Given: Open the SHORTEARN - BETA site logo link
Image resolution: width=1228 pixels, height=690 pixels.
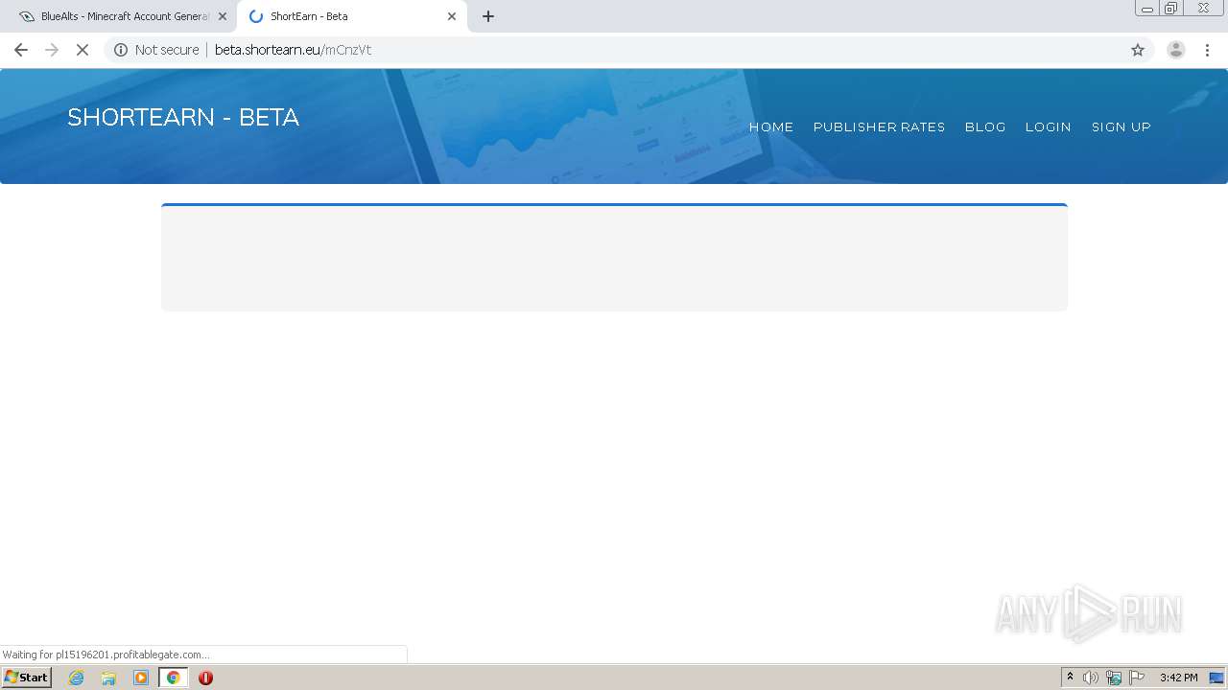Looking at the screenshot, I should click(183, 117).
